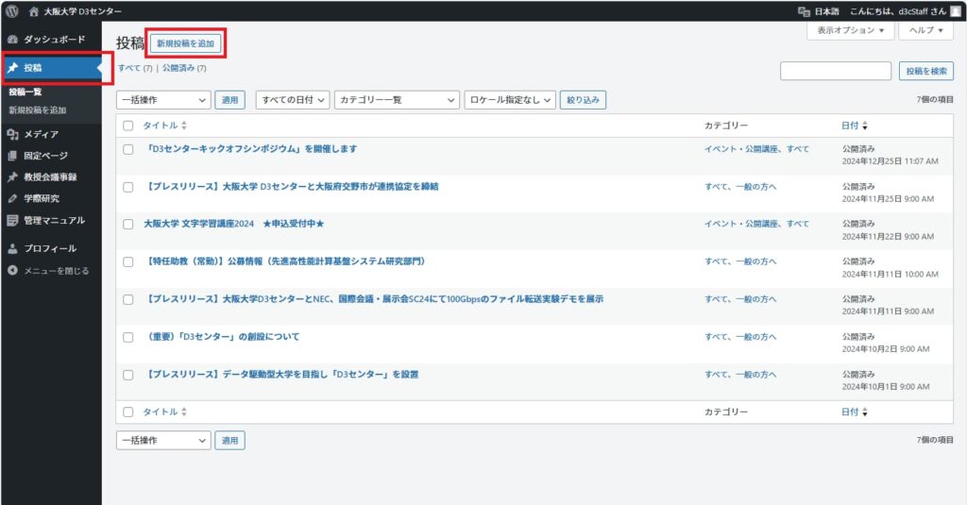Open the すべての日付 date filter dropdown

click(x=293, y=100)
